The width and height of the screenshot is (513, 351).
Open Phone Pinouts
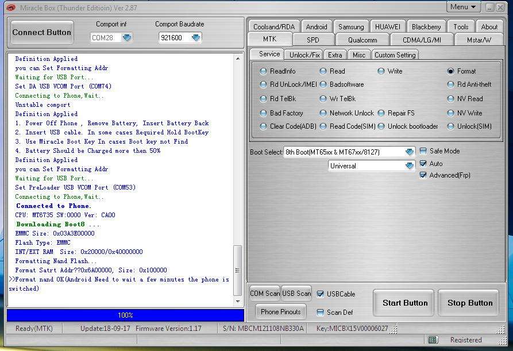(281, 312)
